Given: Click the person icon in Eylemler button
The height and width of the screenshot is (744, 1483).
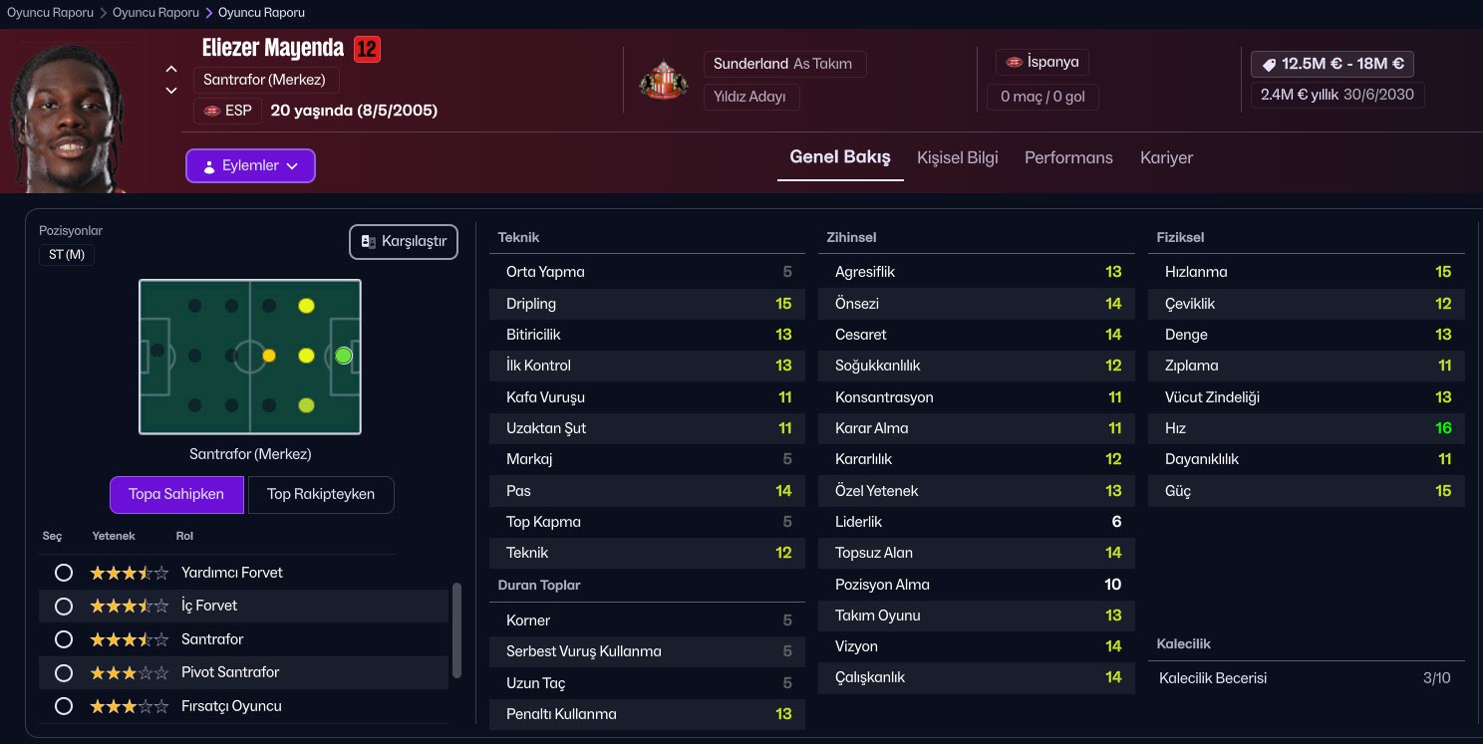Looking at the screenshot, I should 209,166.
